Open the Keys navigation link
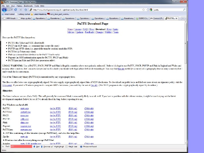The height and width of the screenshot is (153, 204). (x=109, y=29)
